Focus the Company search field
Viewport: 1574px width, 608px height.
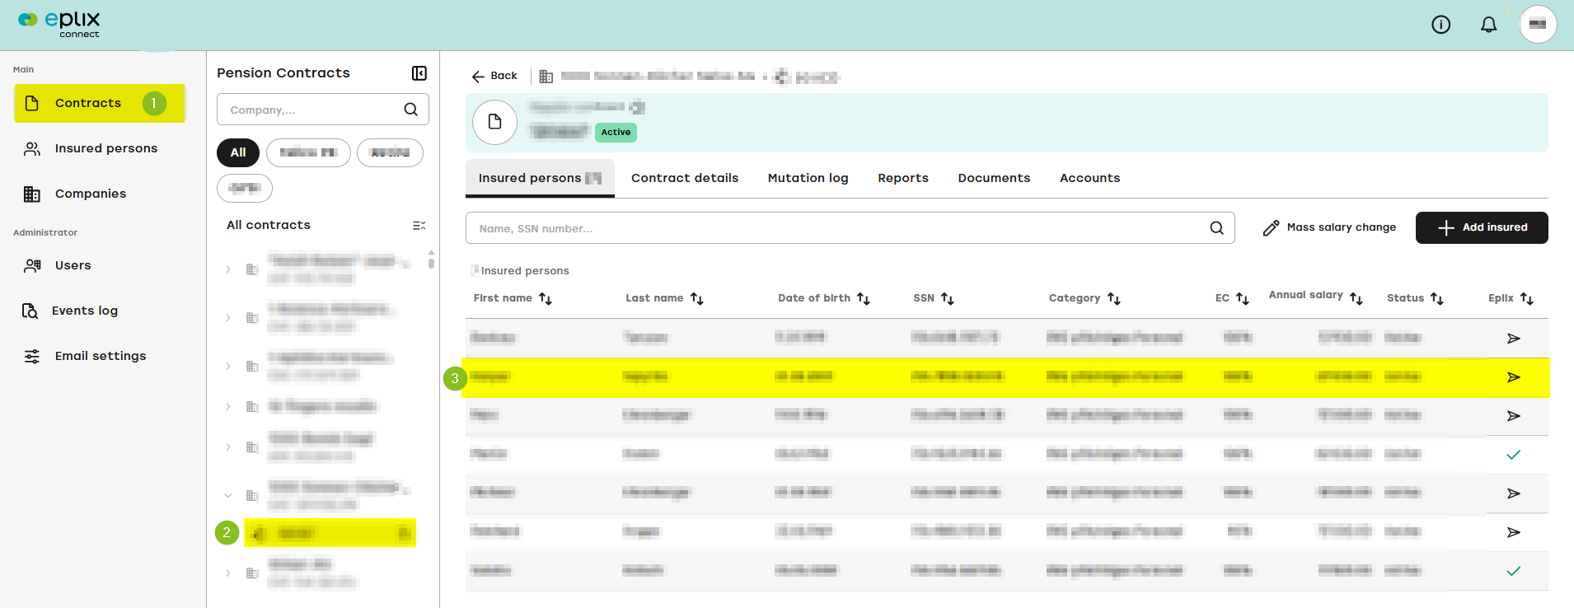point(323,110)
